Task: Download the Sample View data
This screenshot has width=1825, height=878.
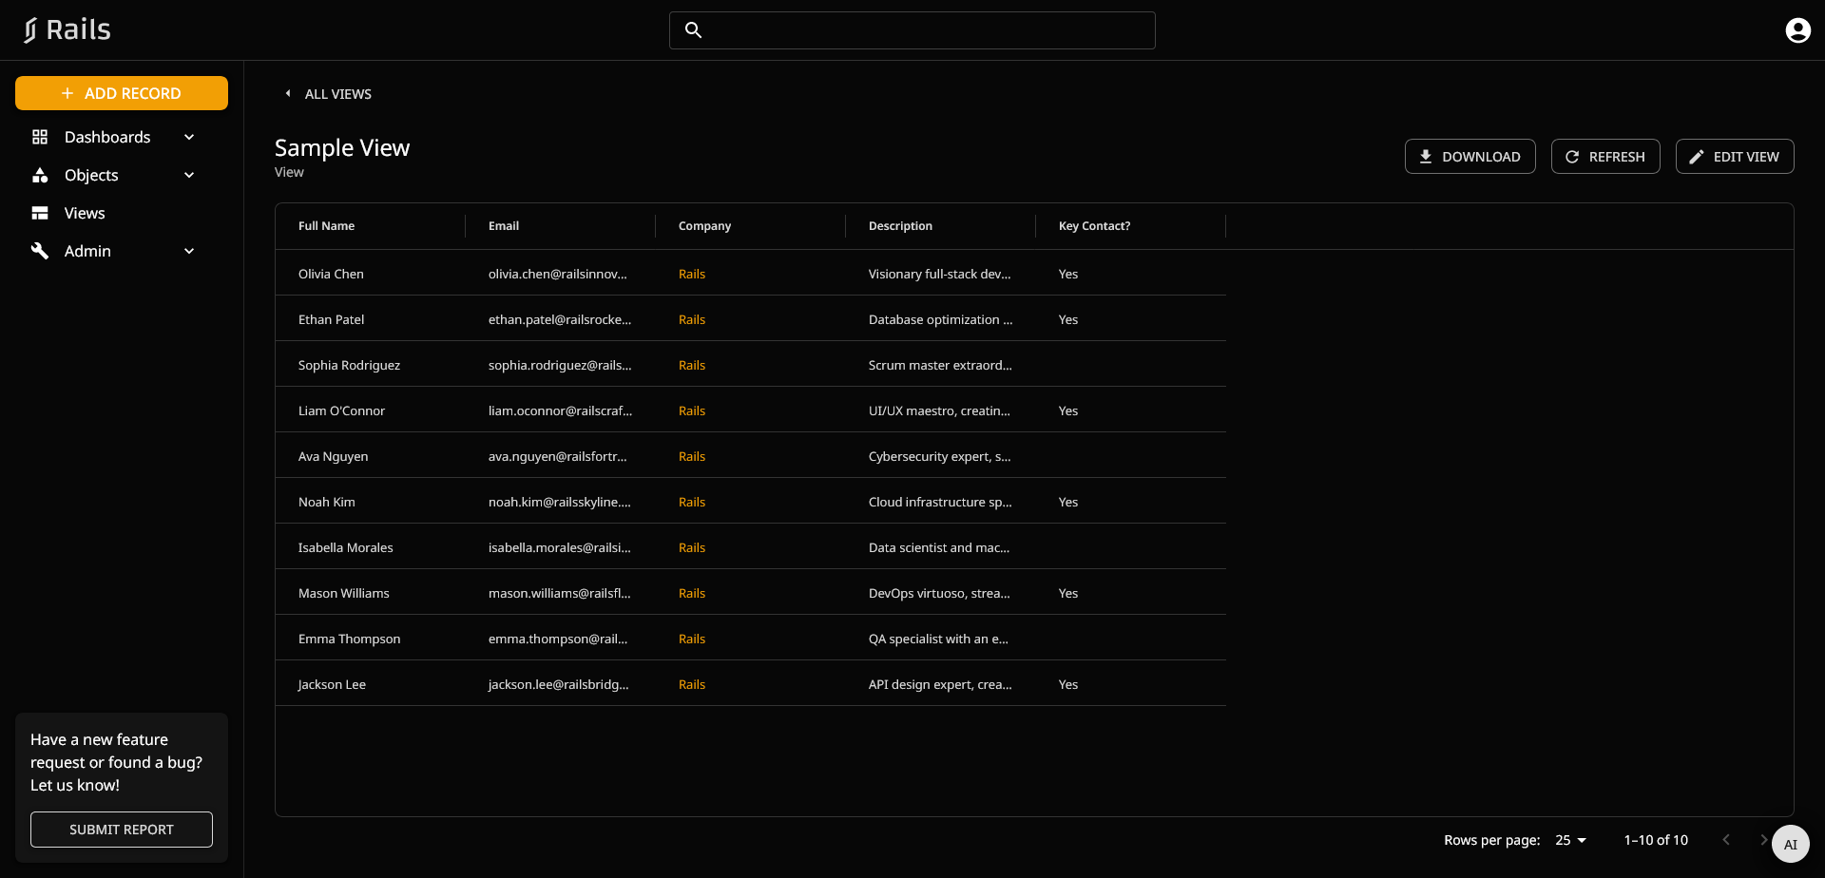Action: (x=1470, y=157)
